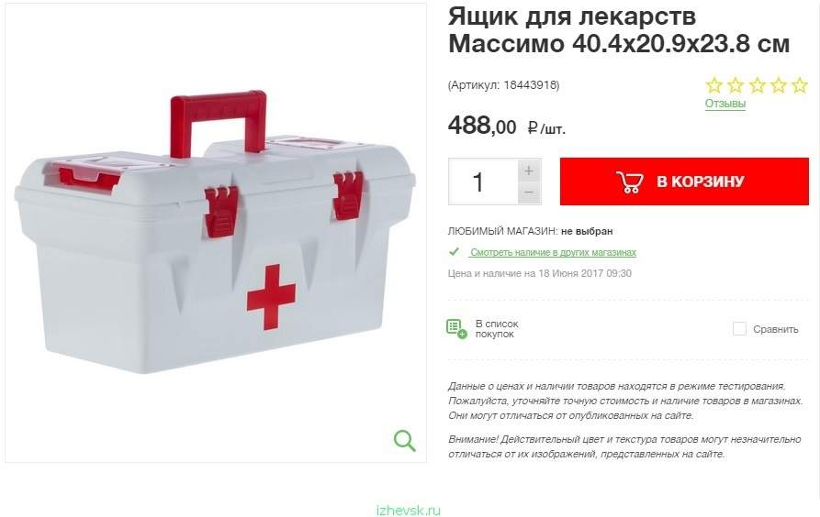
Task: Focus the quantity input field showing 1
Action: pos(483,181)
